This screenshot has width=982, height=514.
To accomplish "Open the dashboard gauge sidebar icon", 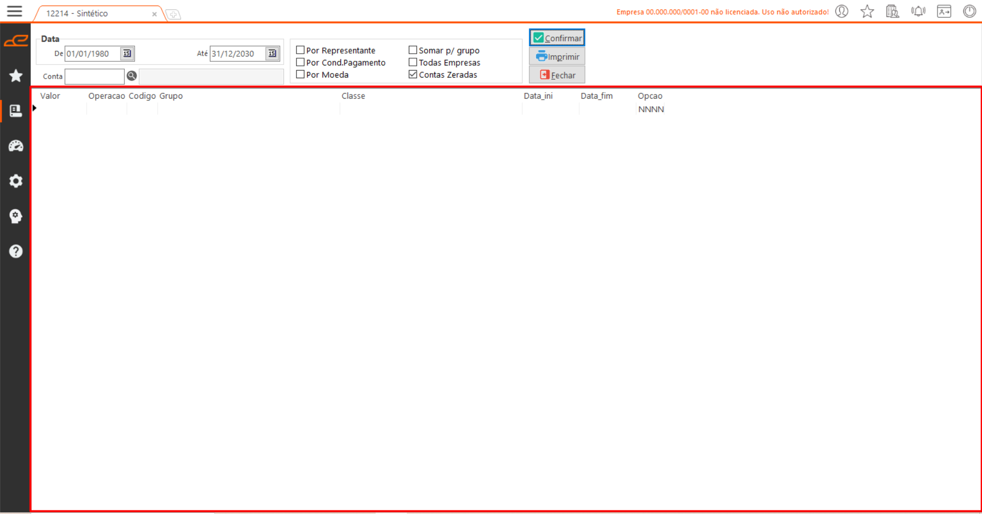I will click(x=16, y=146).
